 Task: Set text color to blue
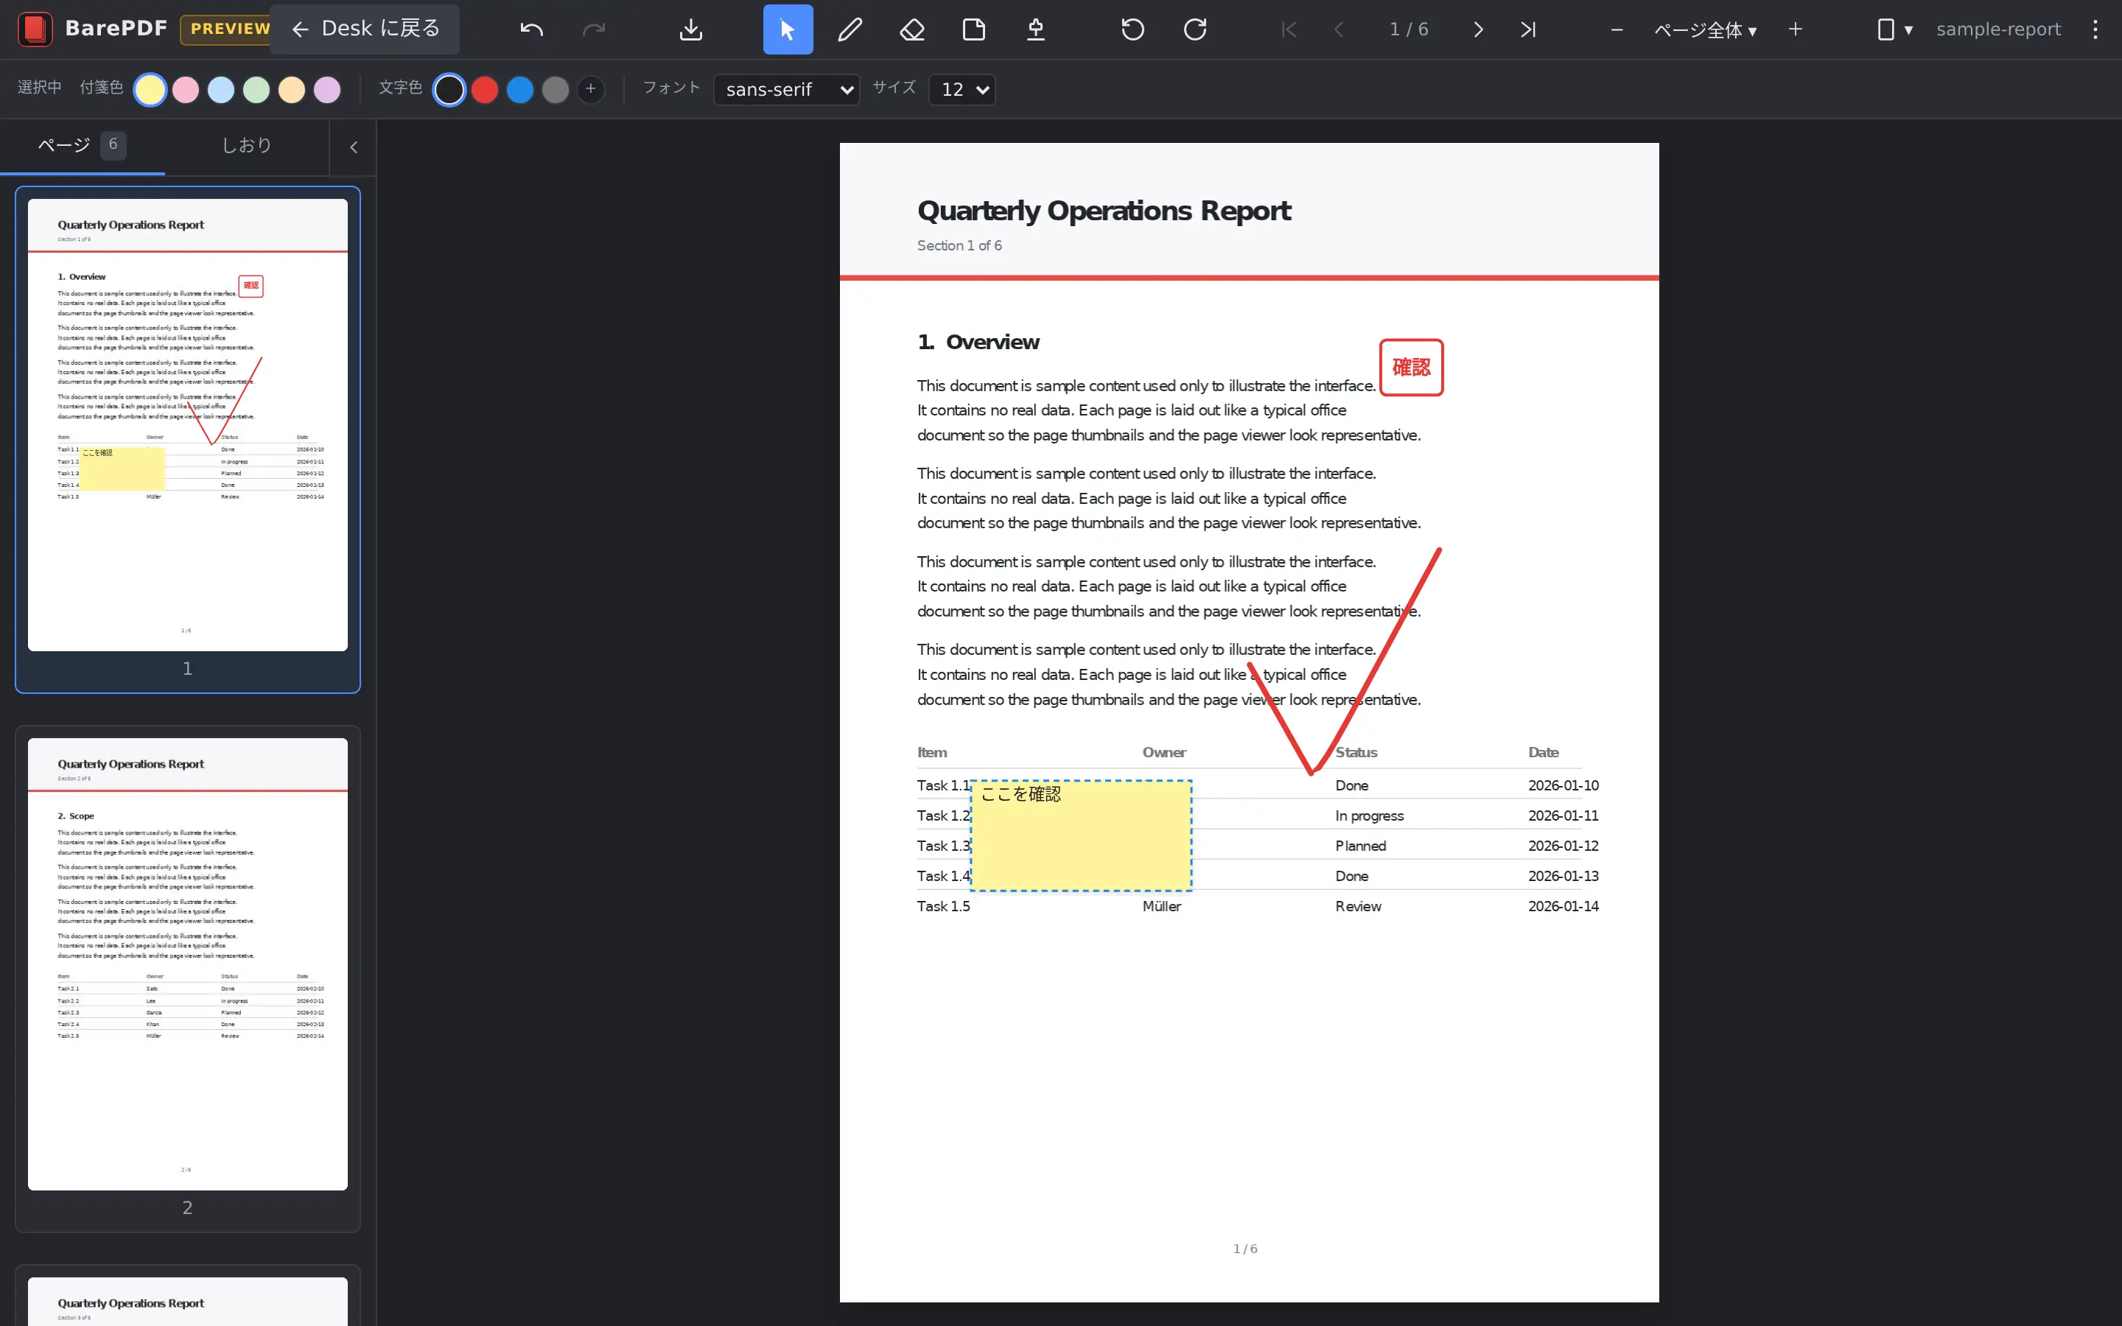pos(520,89)
